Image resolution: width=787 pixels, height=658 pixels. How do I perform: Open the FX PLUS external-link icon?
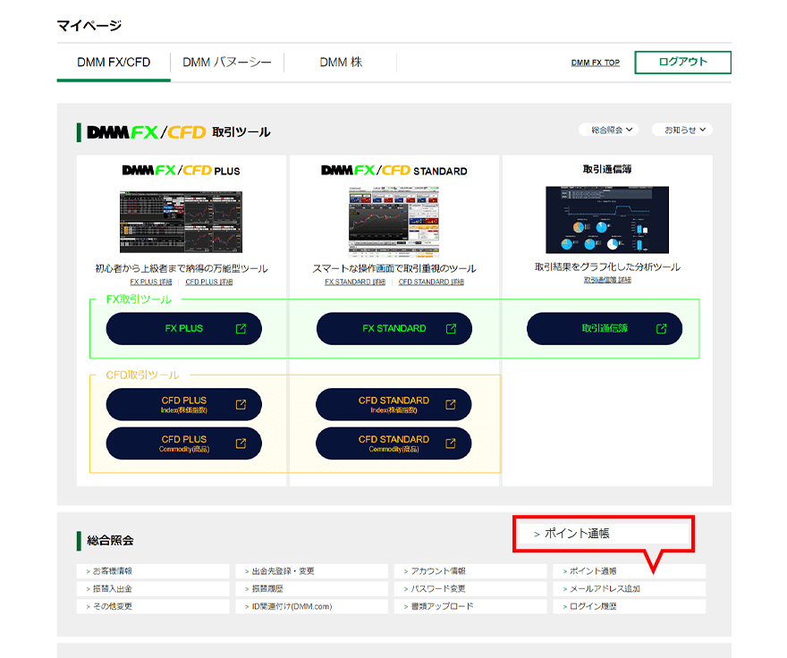pyautogui.click(x=241, y=329)
